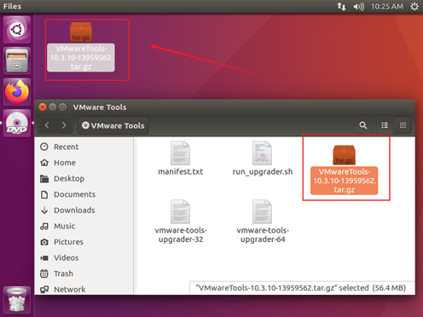The width and height of the screenshot is (423, 317).
Task: Open Home in the sidebar
Action: pos(84,163)
